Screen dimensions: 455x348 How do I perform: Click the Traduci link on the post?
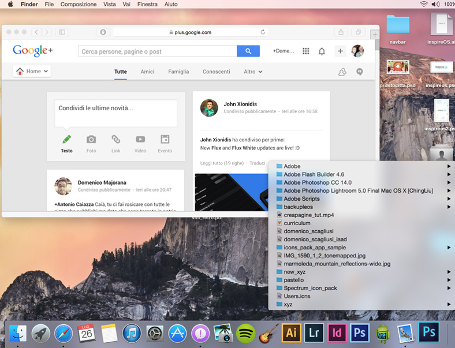pyautogui.click(x=258, y=163)
